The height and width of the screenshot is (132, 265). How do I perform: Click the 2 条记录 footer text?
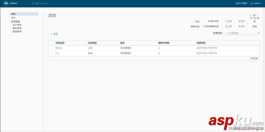pos(254,59)
